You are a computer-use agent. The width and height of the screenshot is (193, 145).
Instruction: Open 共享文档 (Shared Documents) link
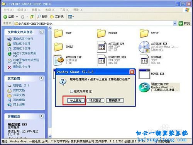(x=19, y=95)
